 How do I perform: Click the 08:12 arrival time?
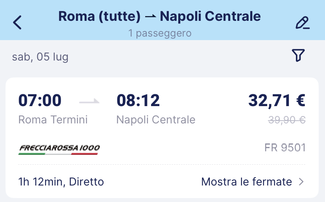138,100
